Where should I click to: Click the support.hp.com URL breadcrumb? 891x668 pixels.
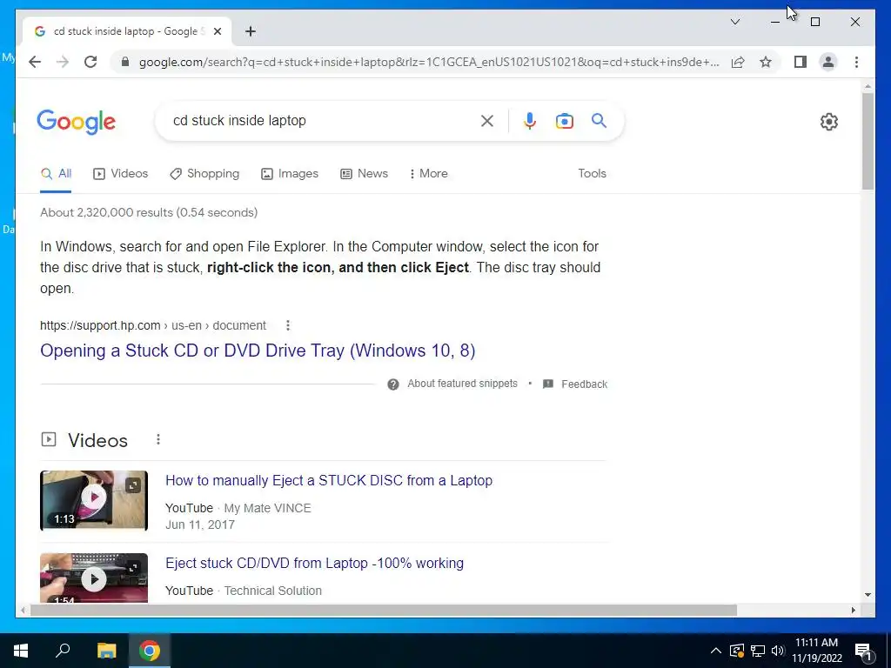153,325
